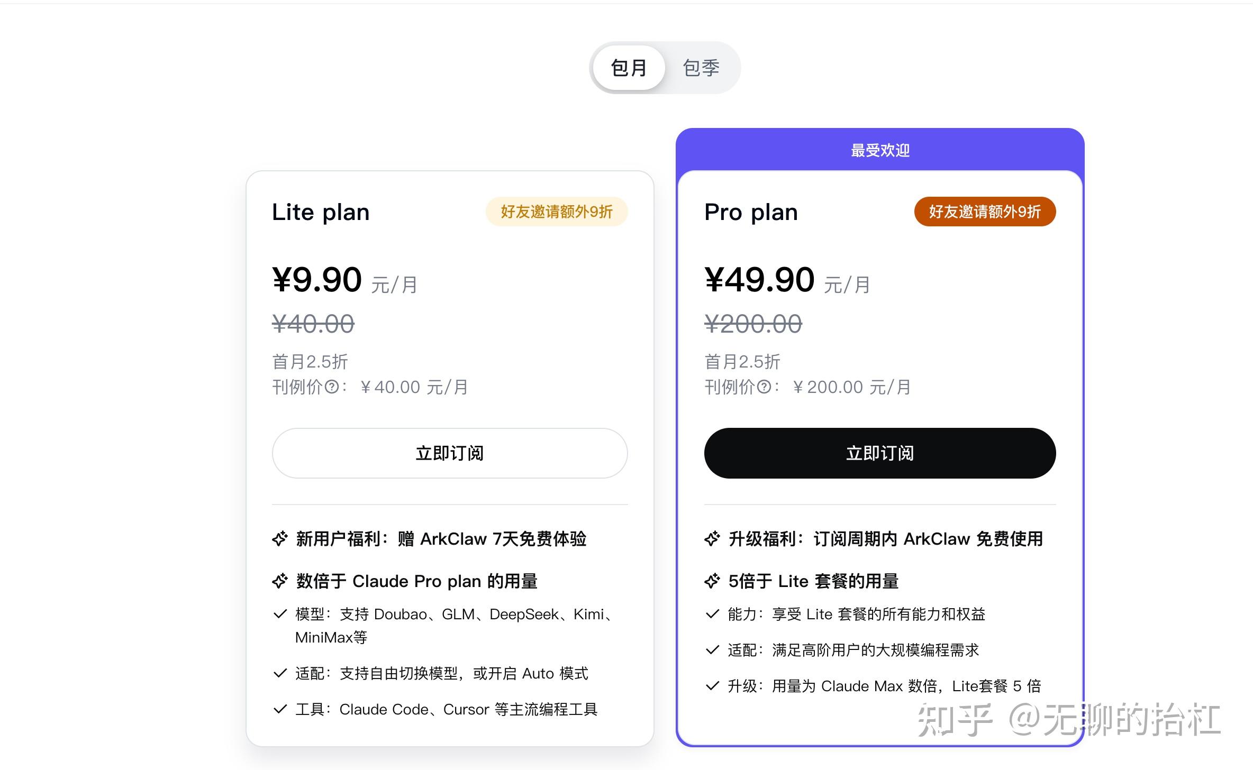This screenshot has height=770, width=1253.
Task: Click checkmark next to 工具：Claude Code
Action: click(280, 709)
